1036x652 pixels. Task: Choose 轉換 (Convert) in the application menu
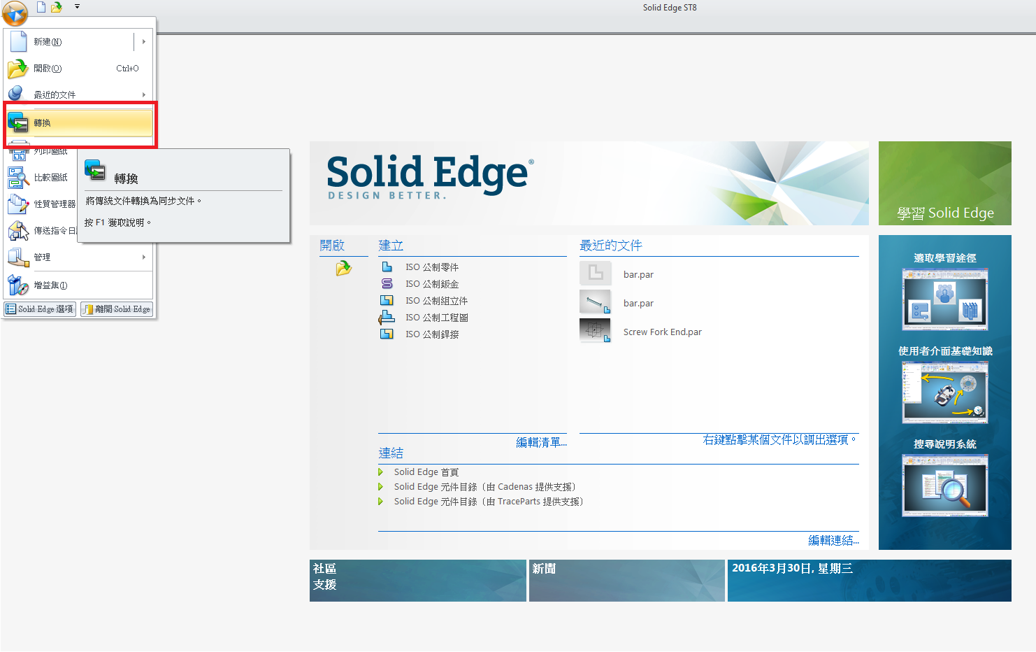[x=79, y=123]
